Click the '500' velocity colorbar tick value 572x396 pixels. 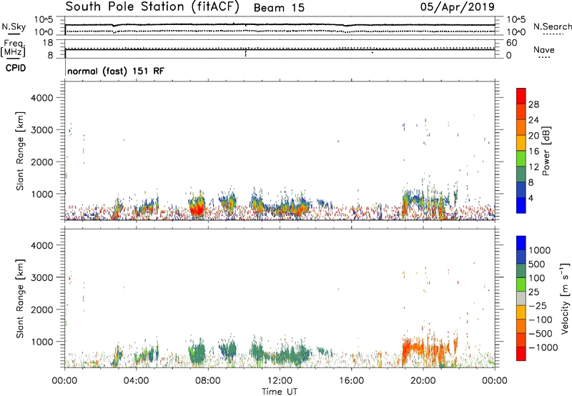pyautogui.click(x=536, y=264)
